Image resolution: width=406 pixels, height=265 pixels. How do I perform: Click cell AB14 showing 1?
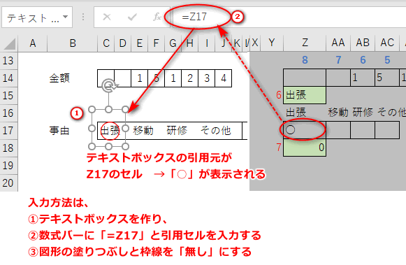(x=363, y=78)
